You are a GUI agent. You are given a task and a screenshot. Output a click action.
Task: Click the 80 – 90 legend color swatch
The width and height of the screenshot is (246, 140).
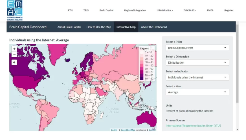tap(142, 79)
